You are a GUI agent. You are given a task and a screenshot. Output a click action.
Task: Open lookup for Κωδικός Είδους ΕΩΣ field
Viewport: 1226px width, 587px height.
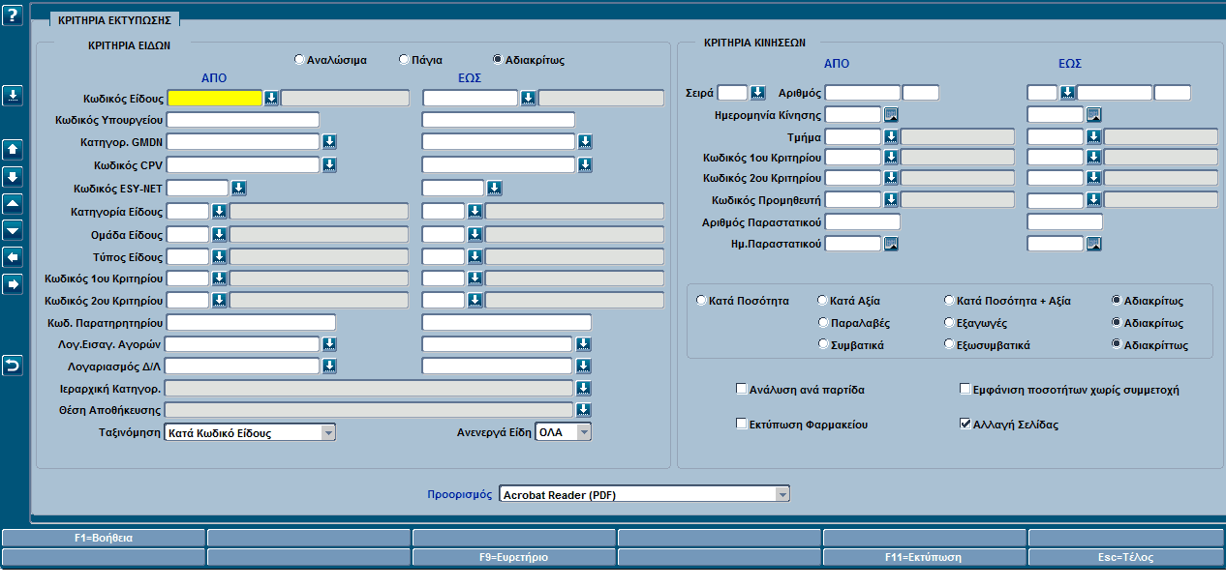pyautogui.click(x=528, y=98)
